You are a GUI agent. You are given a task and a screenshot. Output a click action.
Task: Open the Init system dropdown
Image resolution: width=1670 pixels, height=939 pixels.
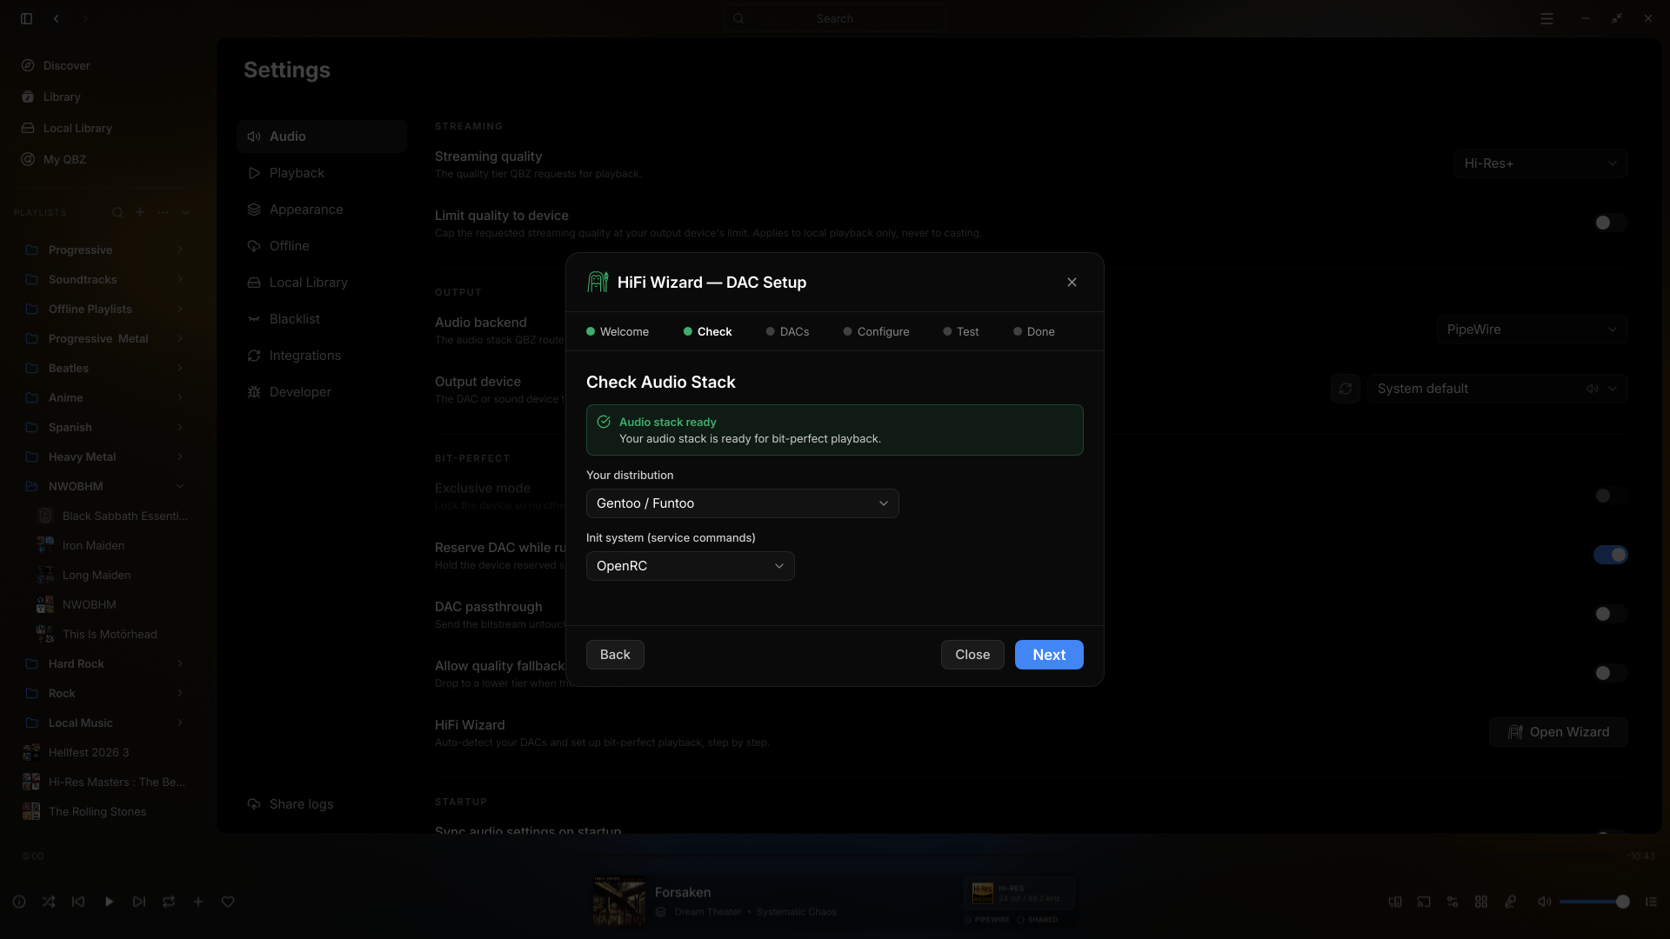pyautogui.click(x=691, y=566)
